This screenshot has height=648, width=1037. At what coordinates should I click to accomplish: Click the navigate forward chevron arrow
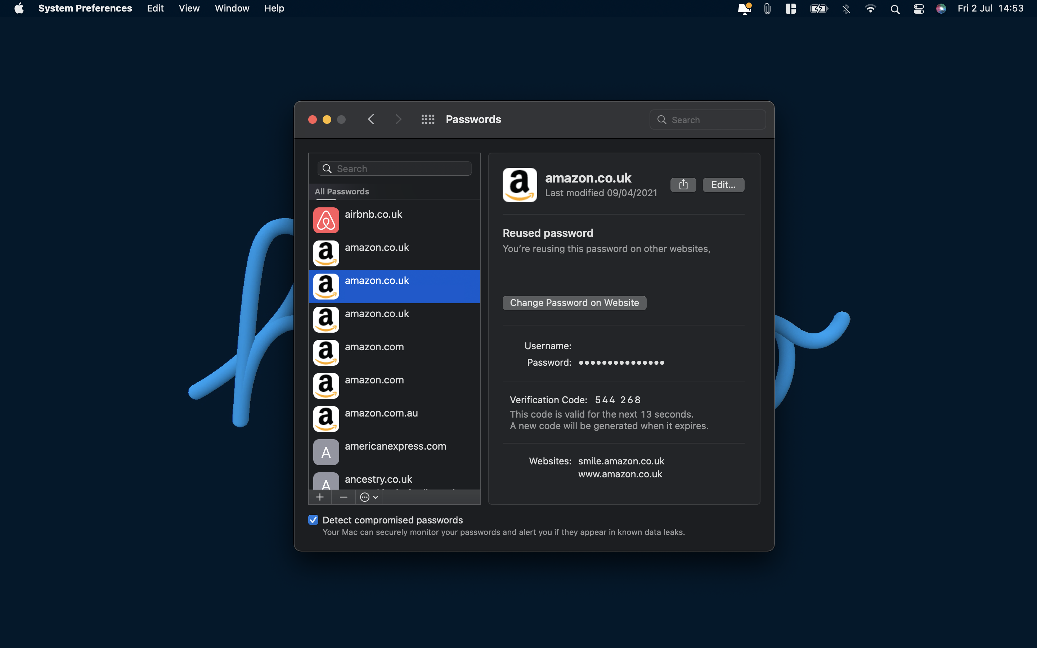(x=398, y=119)
